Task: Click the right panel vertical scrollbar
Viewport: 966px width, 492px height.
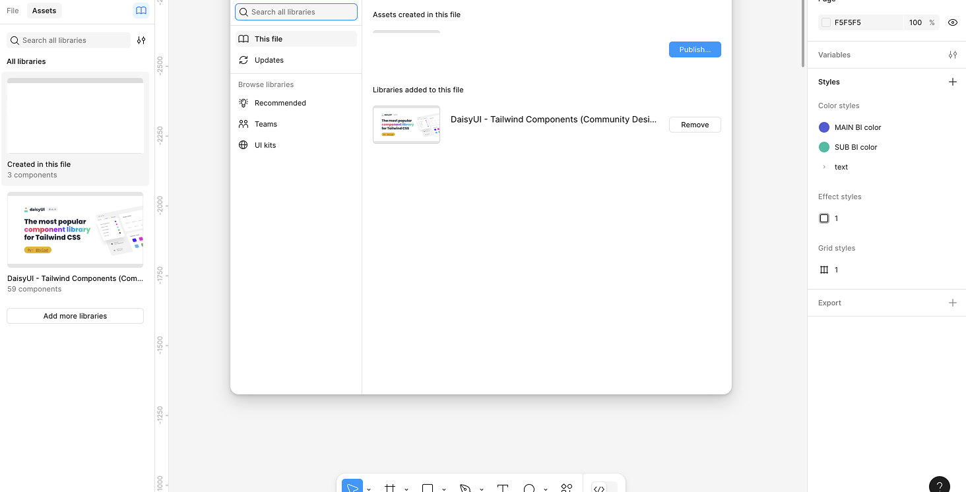Action: [802, 33]
